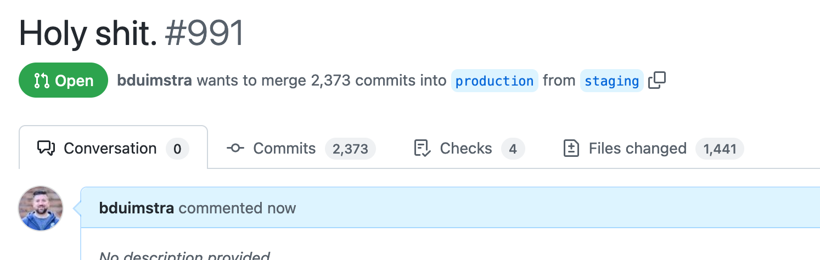The image size is (820, 260).
Task: Click the 2,373 commits counter badge
Action: point(350,149)
